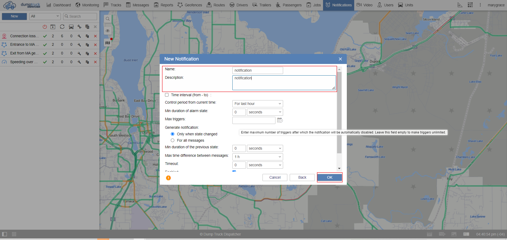Confirm with the OK button
Screen dimensions: 507x240
tap(330, 177)
